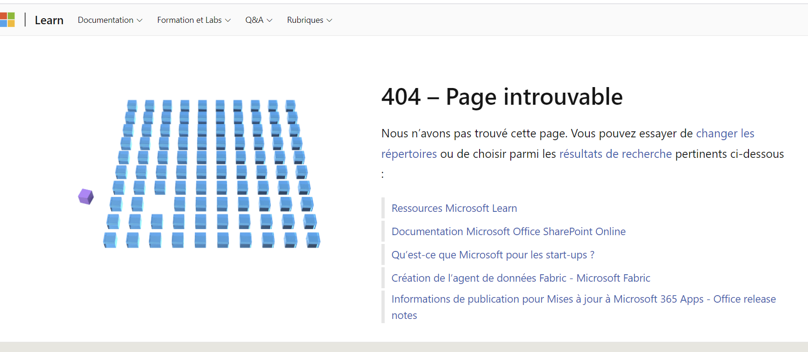This screenshot has height=352, width=808.
Task: Follow the 'résultats de recherche' link
Action: 615,154
